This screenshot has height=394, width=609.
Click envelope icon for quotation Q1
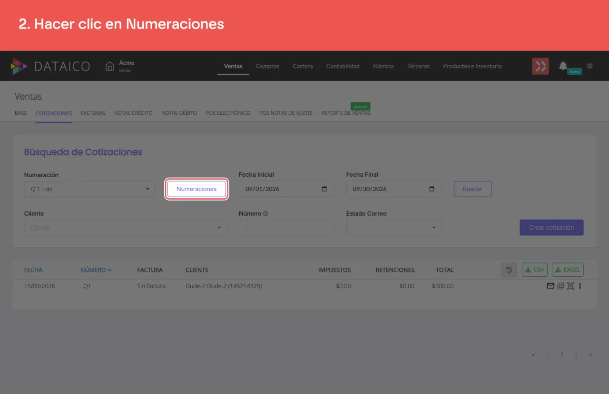tap(550, 286)
